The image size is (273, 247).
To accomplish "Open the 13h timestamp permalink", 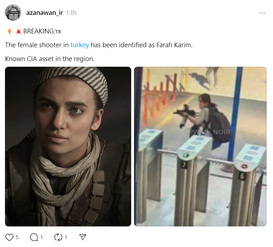I will coord(71,13).
